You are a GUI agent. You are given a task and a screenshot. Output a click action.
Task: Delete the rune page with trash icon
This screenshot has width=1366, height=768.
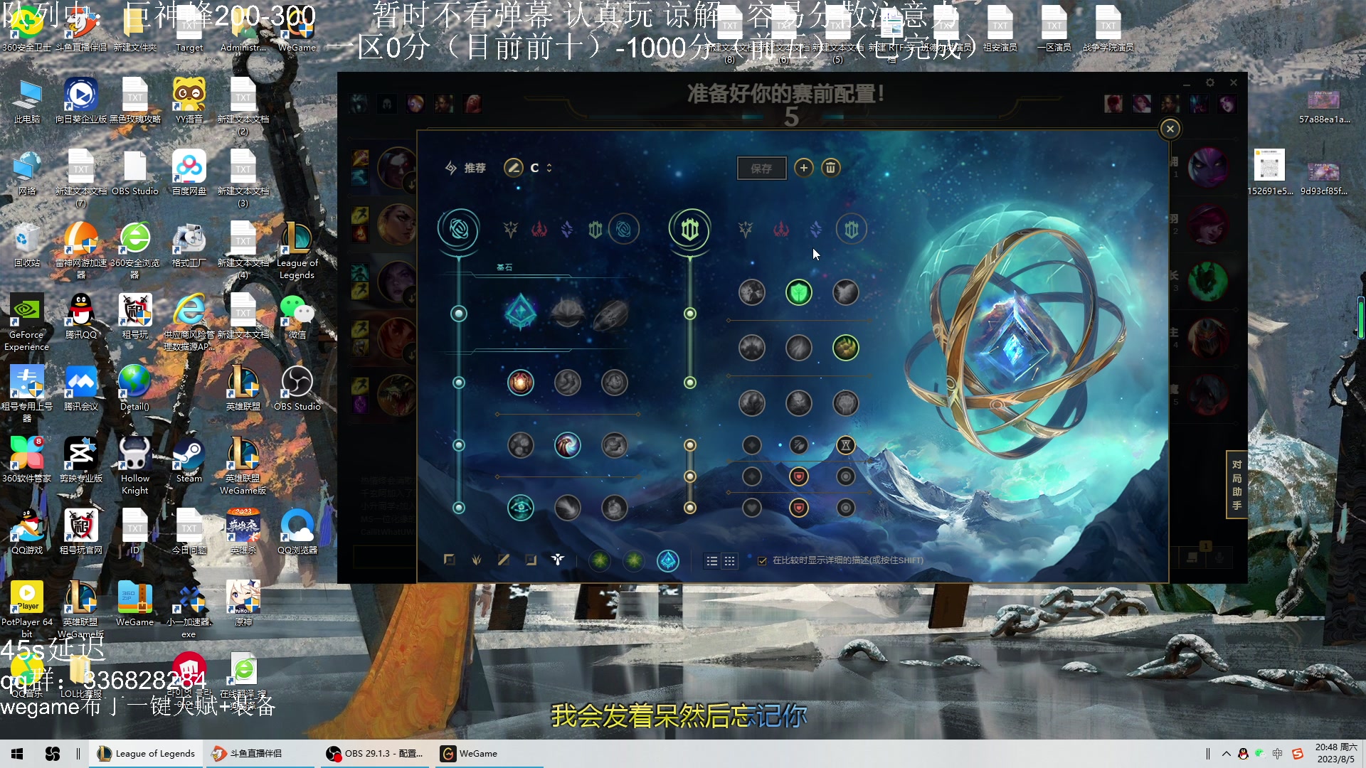tap(830, 168)
